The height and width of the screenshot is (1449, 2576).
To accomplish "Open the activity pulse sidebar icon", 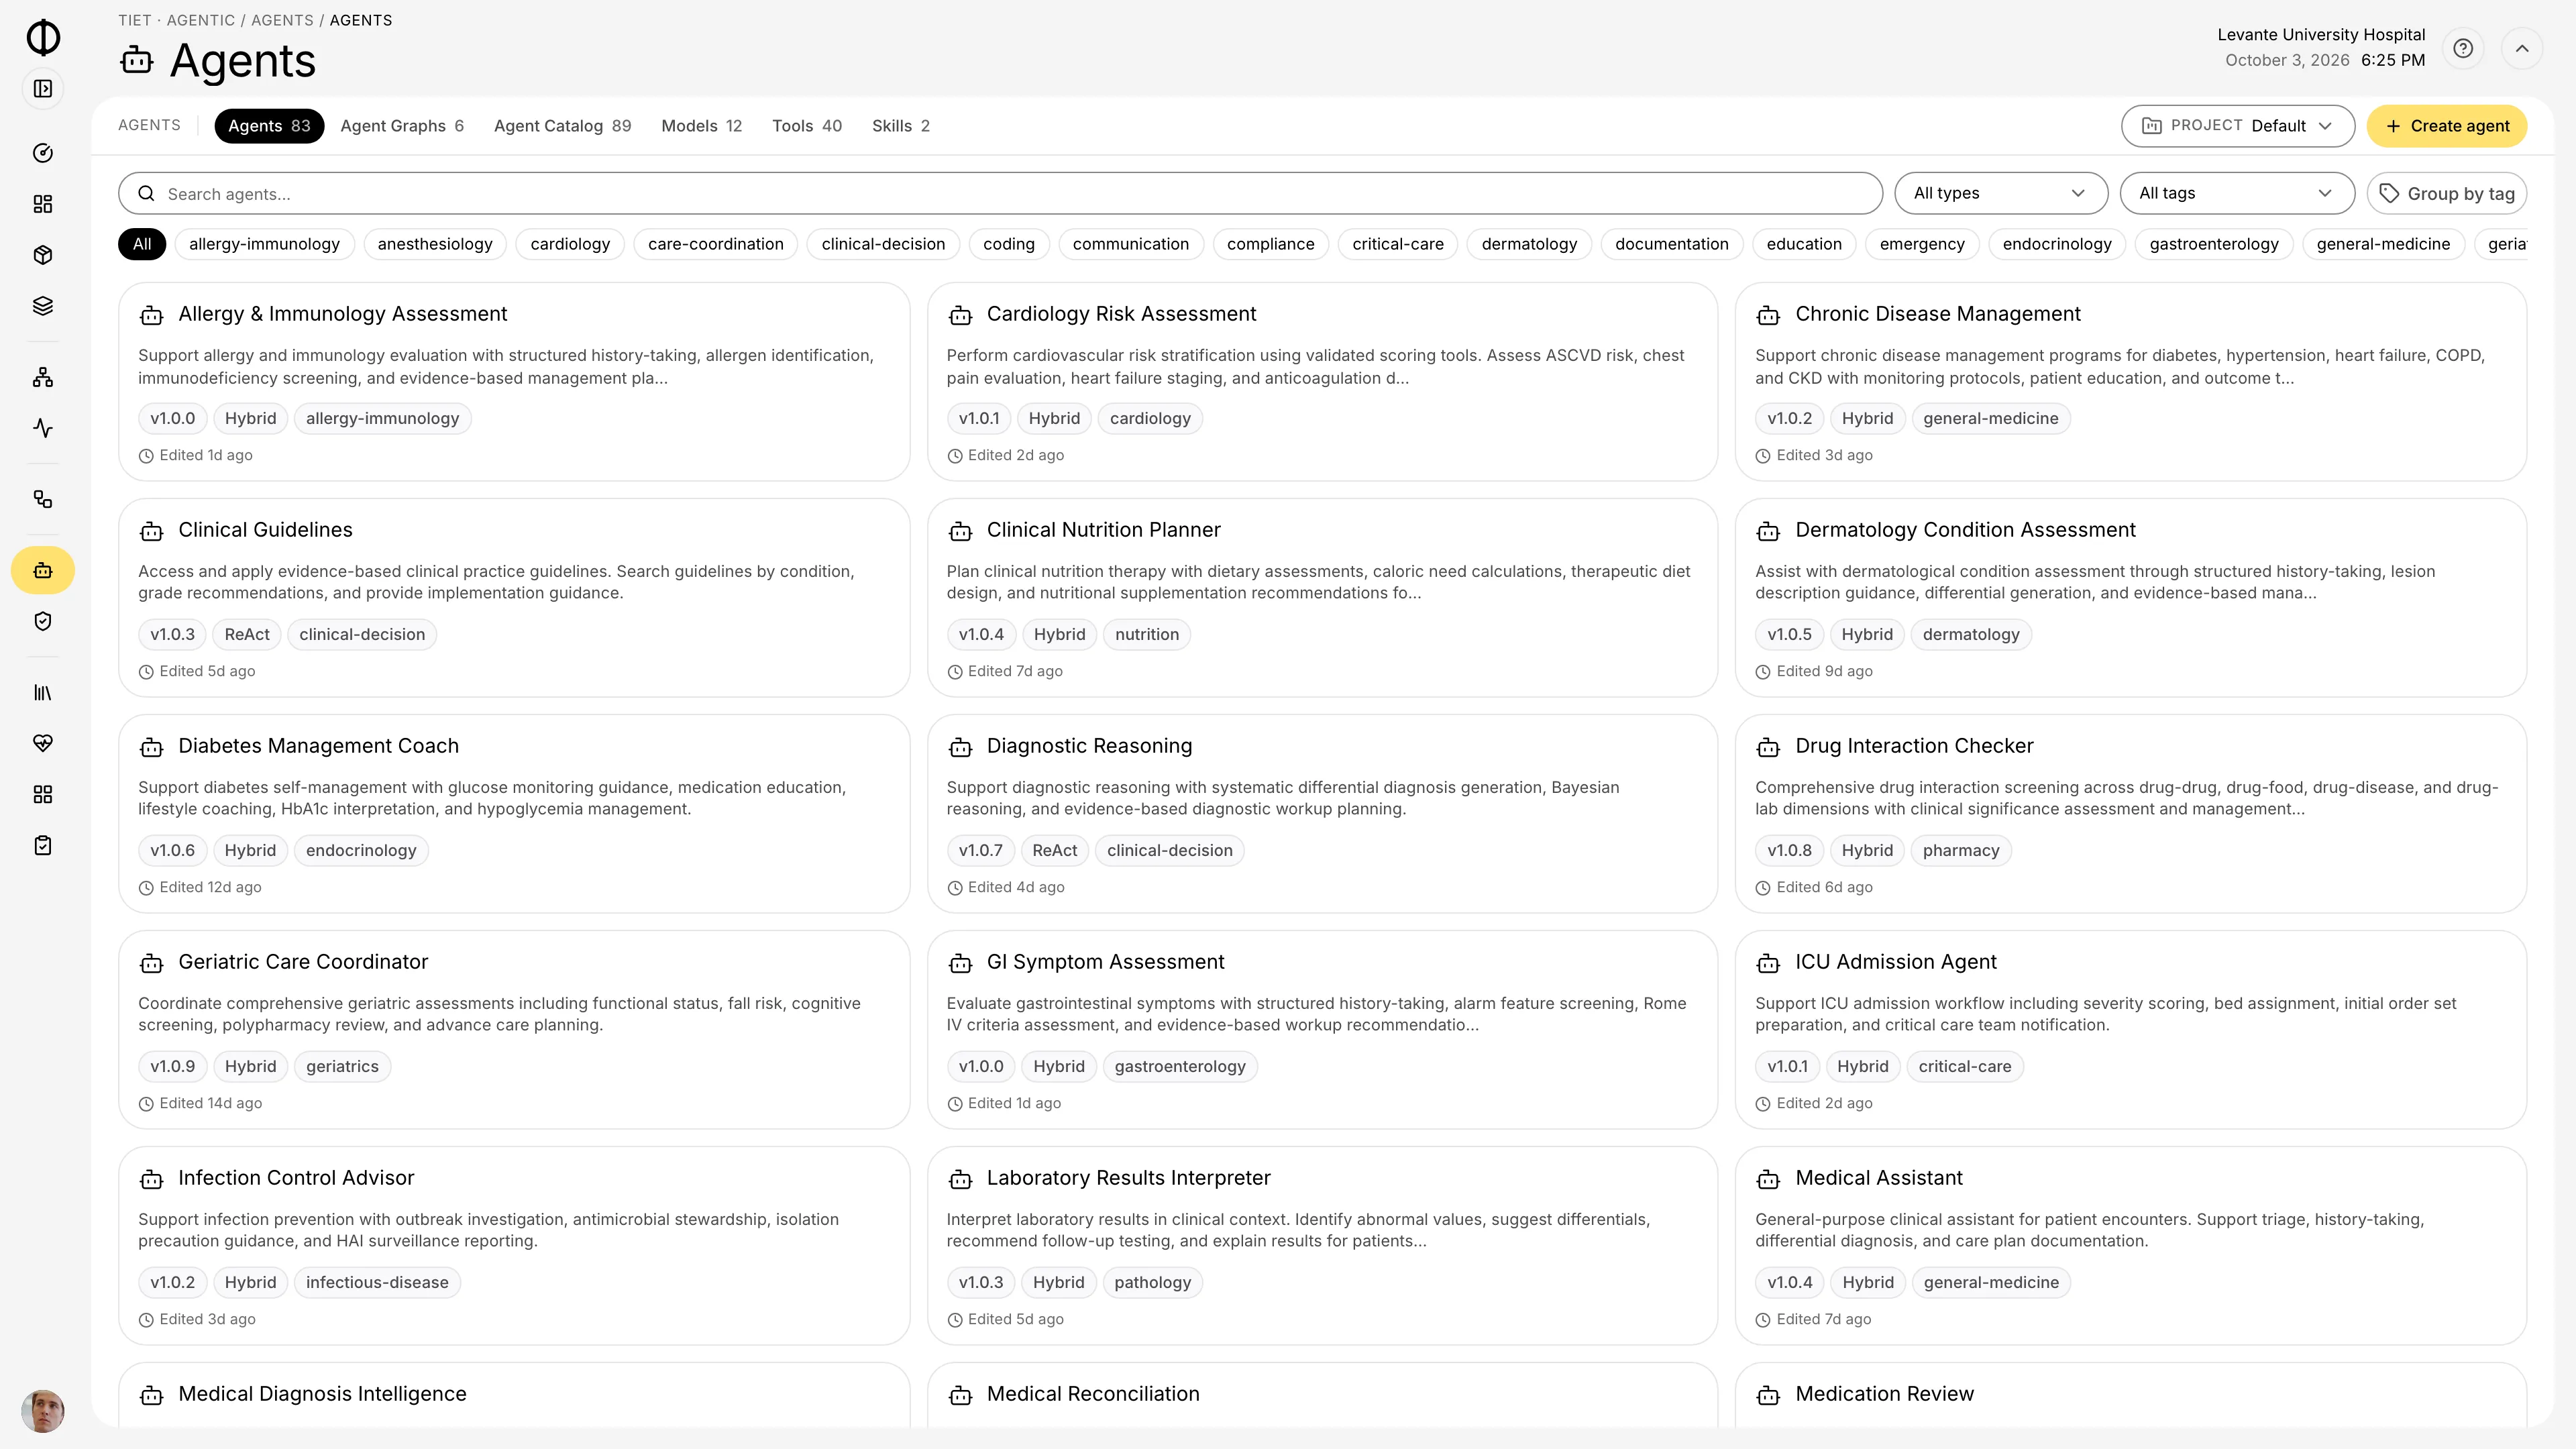I will pos(43,428).
